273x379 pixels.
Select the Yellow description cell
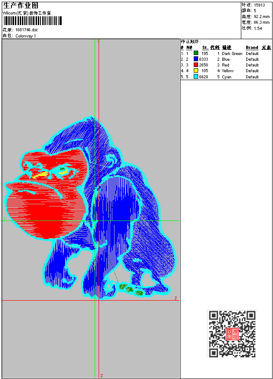tap(228, 71)
